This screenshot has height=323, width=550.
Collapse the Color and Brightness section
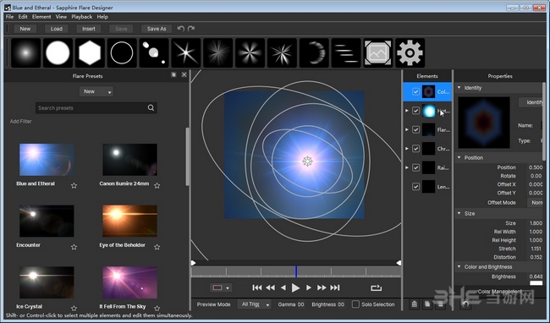point(459,266)
